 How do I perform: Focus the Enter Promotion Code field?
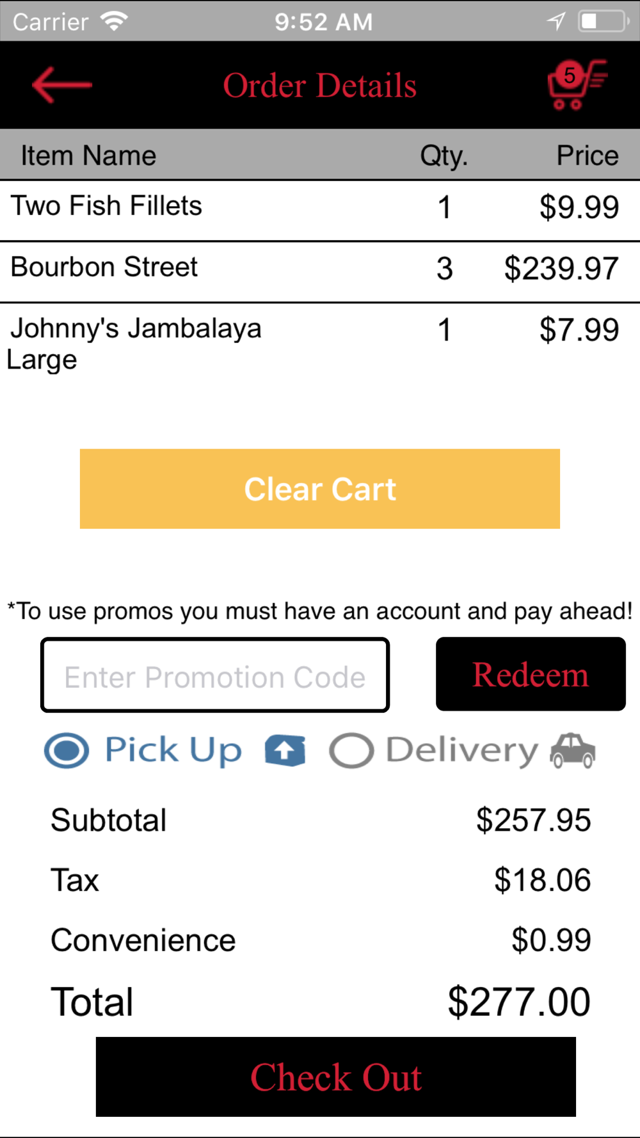click(215, 675)
